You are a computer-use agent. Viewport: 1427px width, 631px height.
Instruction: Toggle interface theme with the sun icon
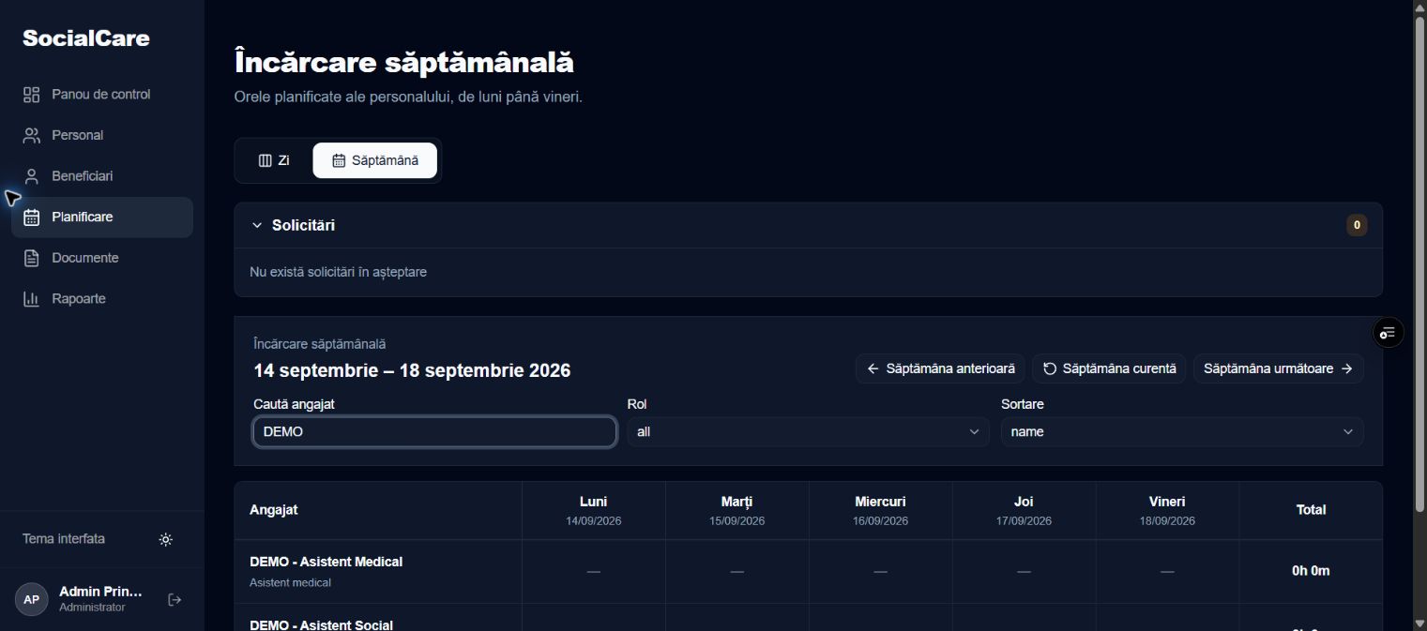[166, 539]
